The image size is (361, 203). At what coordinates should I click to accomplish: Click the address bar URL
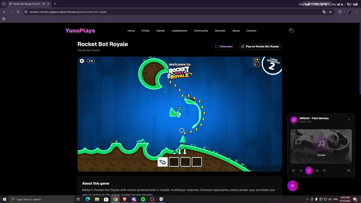pos(68,12)
